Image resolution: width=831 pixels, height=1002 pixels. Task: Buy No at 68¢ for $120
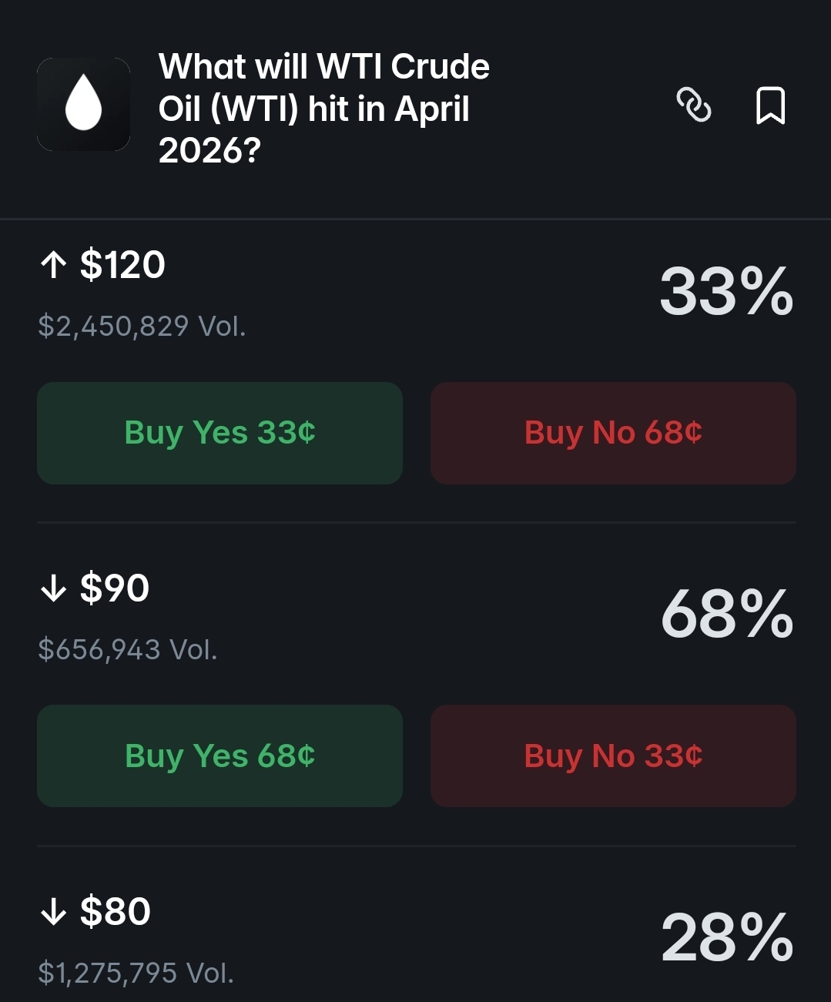(x=613, y=433)
